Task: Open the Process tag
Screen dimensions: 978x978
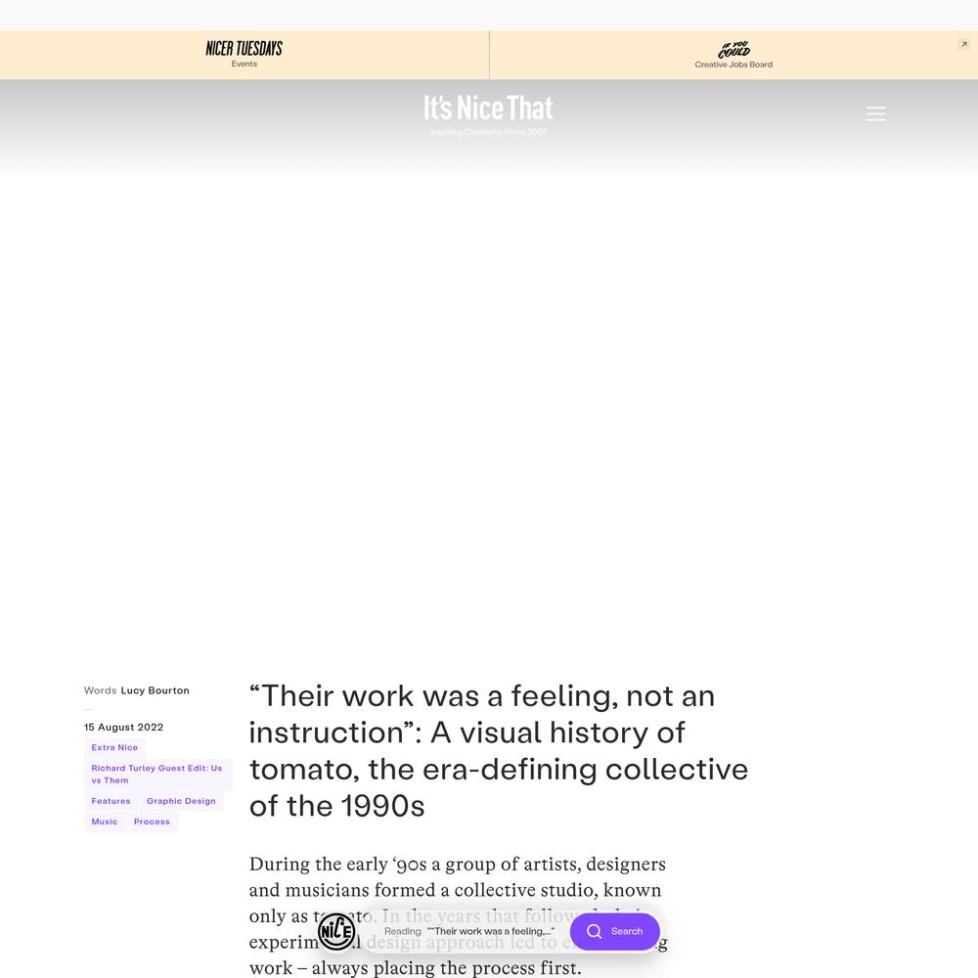Action: [x=152, y=822]
